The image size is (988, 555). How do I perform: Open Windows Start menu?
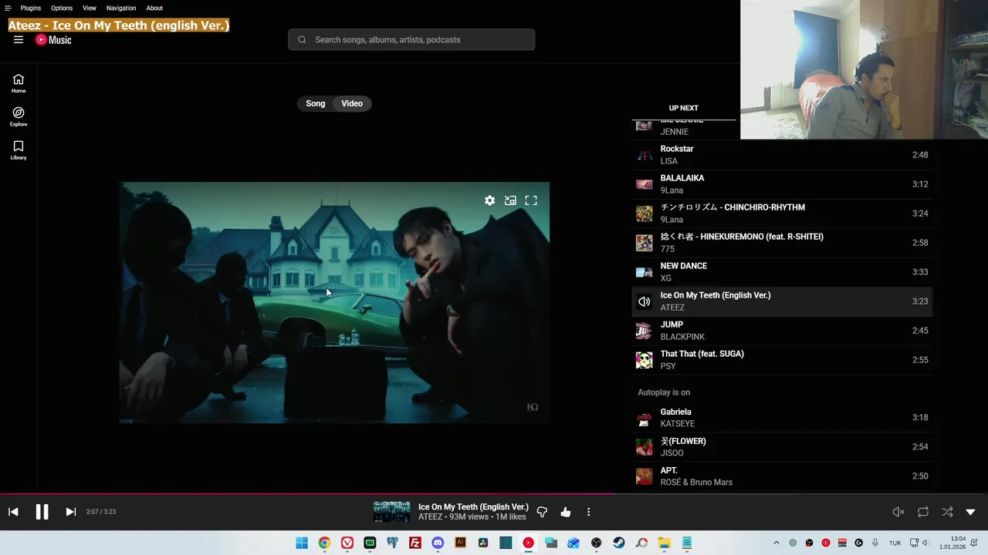click(302, 543)
